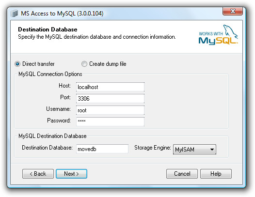Click the window title MS Access to MySQL
This screenshot has height=197, width=255.
pyautogui.click(x=62, y=14)
